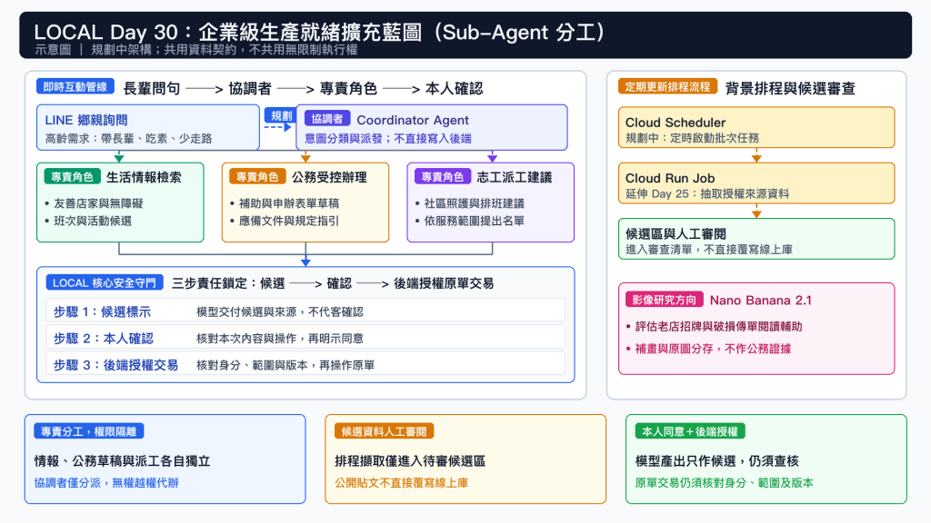
Task: Click the small "規劃" label
Action: click(282, 115)
